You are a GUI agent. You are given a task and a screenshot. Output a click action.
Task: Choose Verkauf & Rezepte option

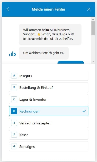click(x=49, y=123)
